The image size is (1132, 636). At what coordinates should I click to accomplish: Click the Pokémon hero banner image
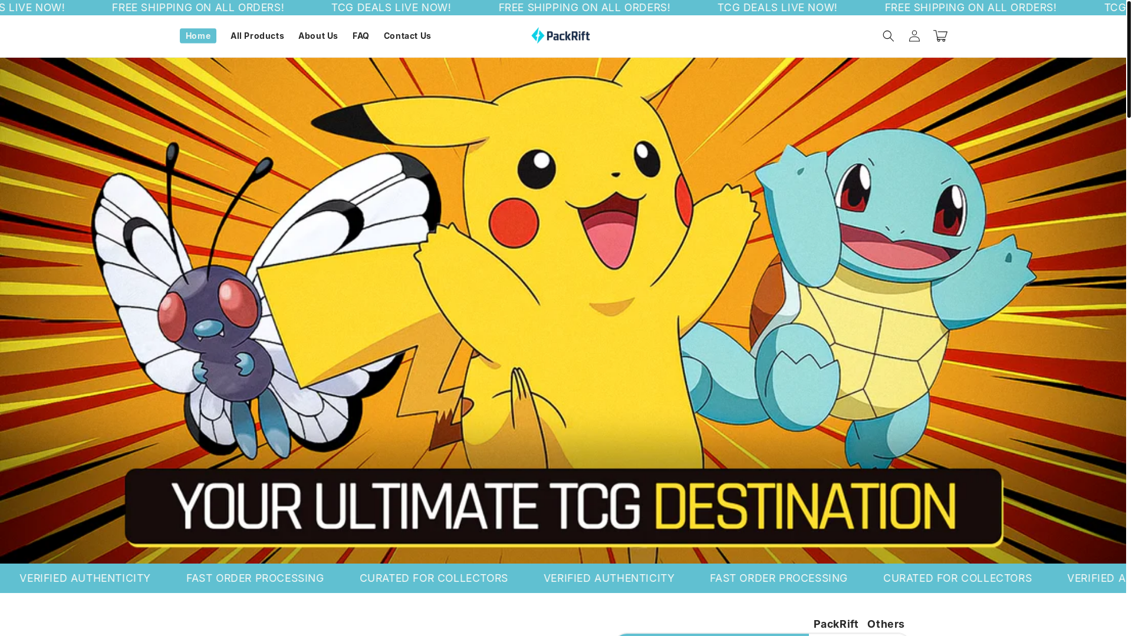tap(563, 310)
